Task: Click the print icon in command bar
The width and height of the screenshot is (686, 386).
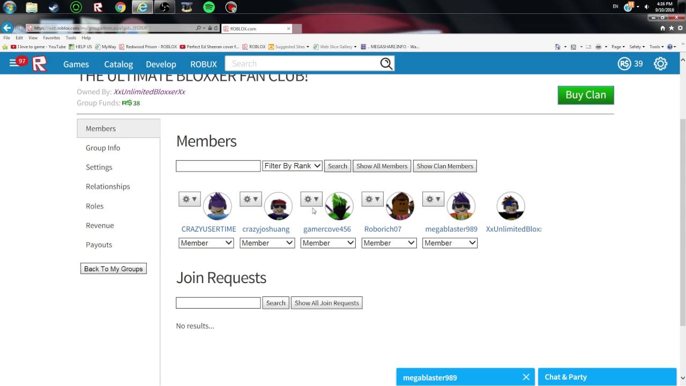Action: (x=599, y=47)
